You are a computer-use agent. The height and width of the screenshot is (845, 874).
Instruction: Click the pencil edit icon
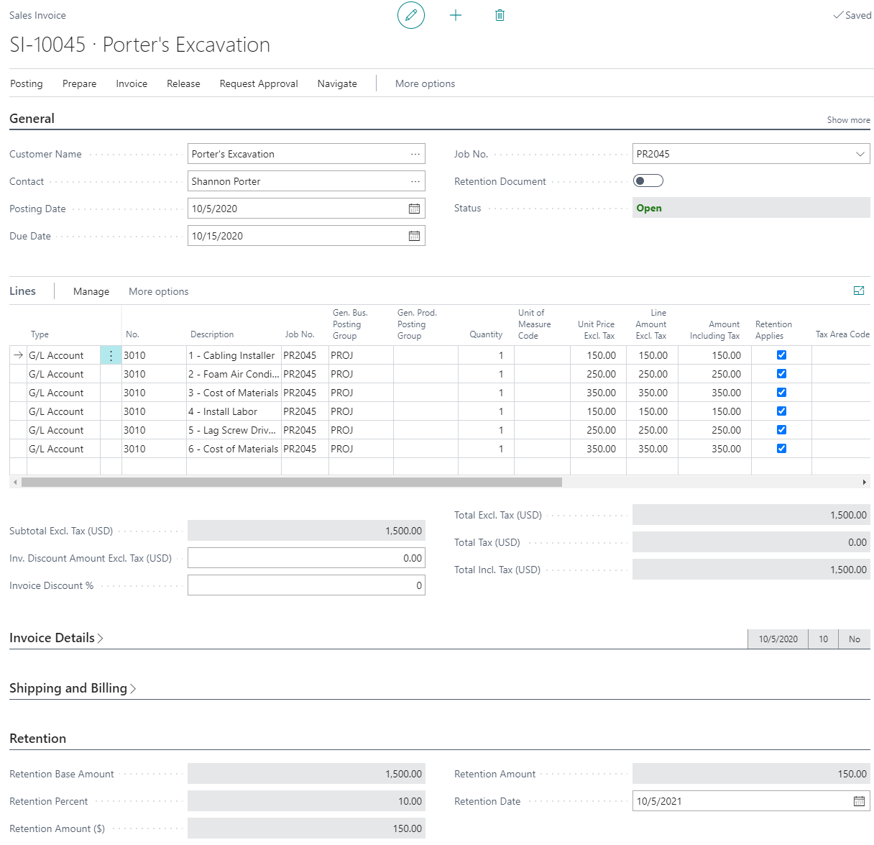point(411,15)
